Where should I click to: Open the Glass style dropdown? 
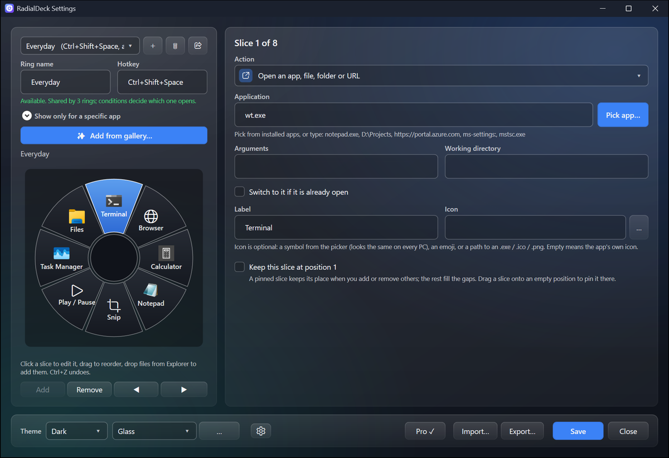154,431
